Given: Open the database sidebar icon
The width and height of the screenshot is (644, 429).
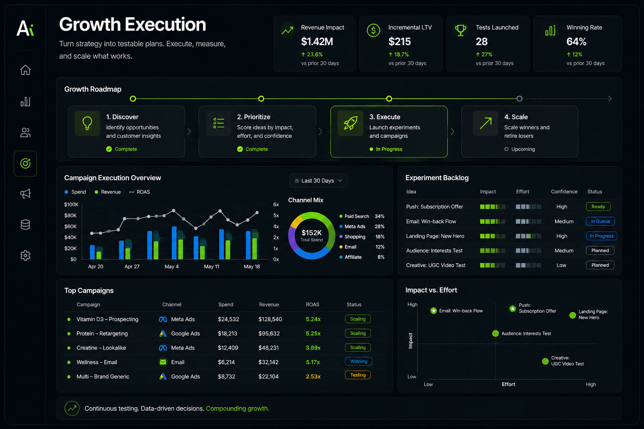Looking at the screenshot, I should [x=25, y=225].
